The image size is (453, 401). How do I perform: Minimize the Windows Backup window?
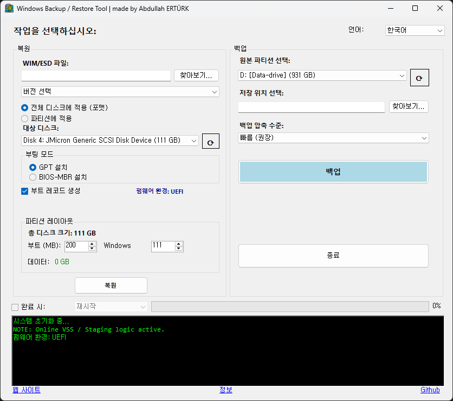391,8
